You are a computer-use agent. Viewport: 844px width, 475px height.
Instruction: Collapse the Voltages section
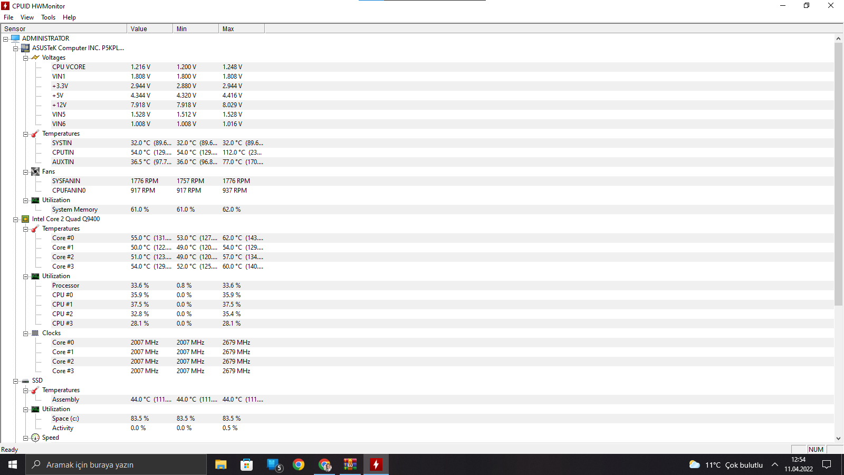(x=25, y=58)
